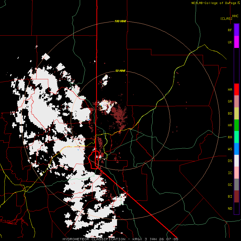Click the BD legend label

pos(230,114)
